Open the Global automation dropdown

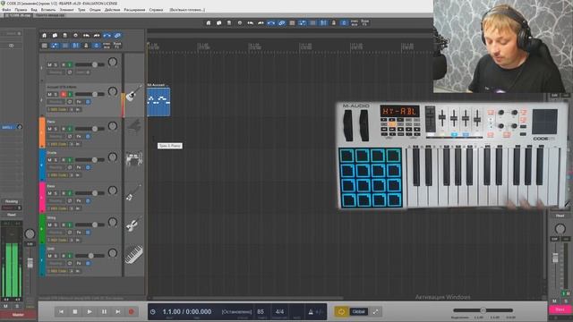click(x=358, y=312)
